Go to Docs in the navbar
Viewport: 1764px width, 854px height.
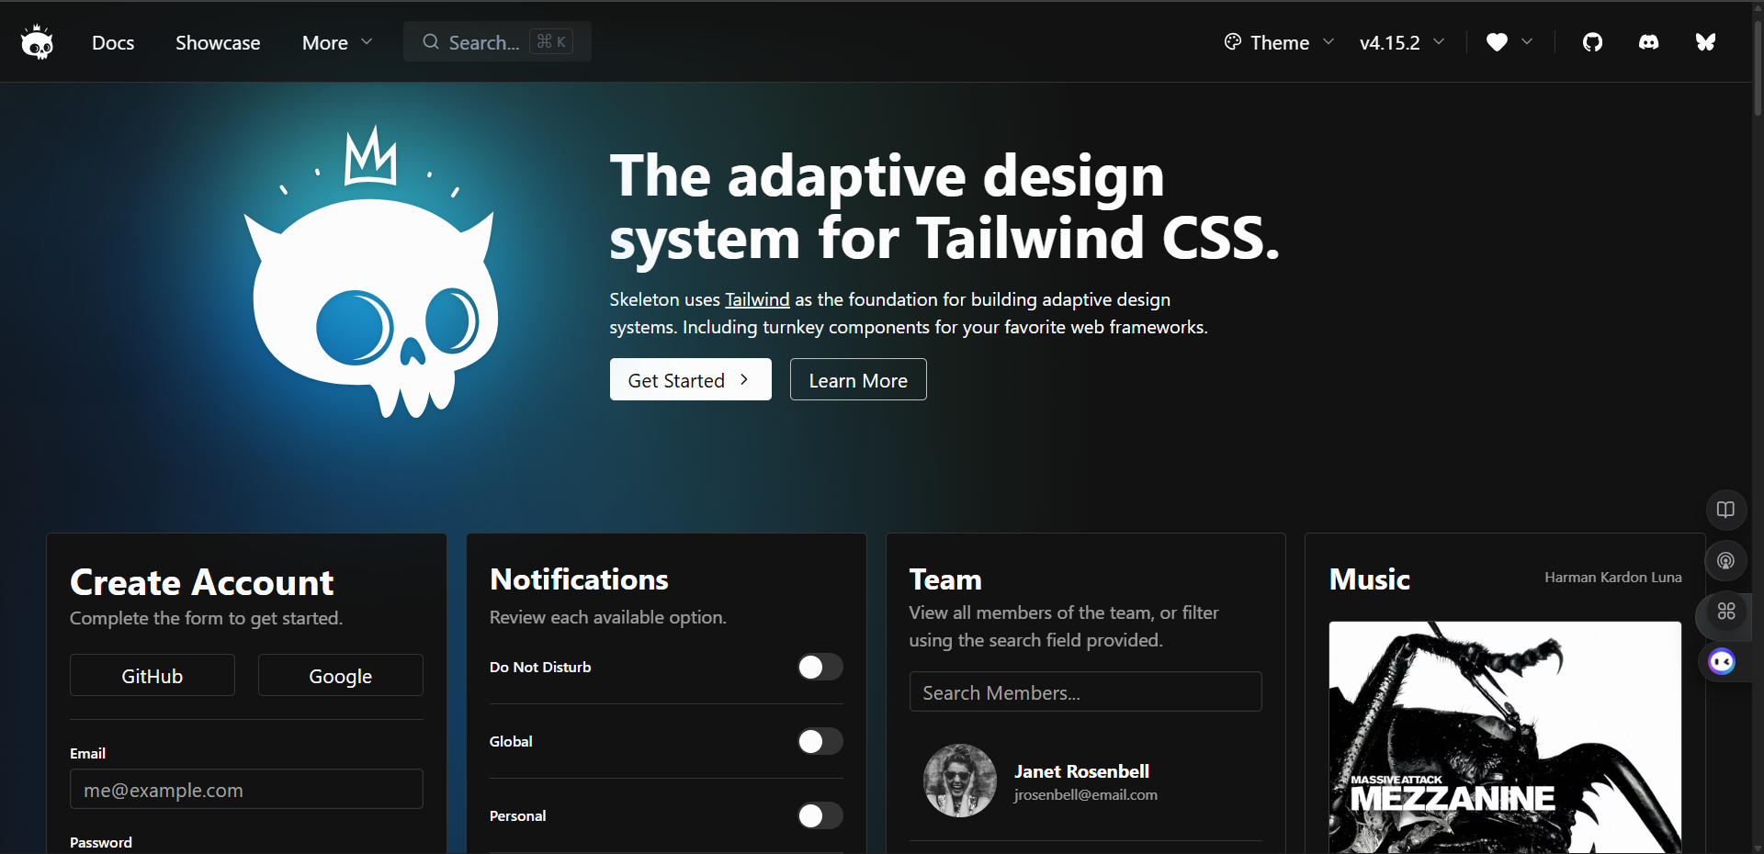pos(113,42)
